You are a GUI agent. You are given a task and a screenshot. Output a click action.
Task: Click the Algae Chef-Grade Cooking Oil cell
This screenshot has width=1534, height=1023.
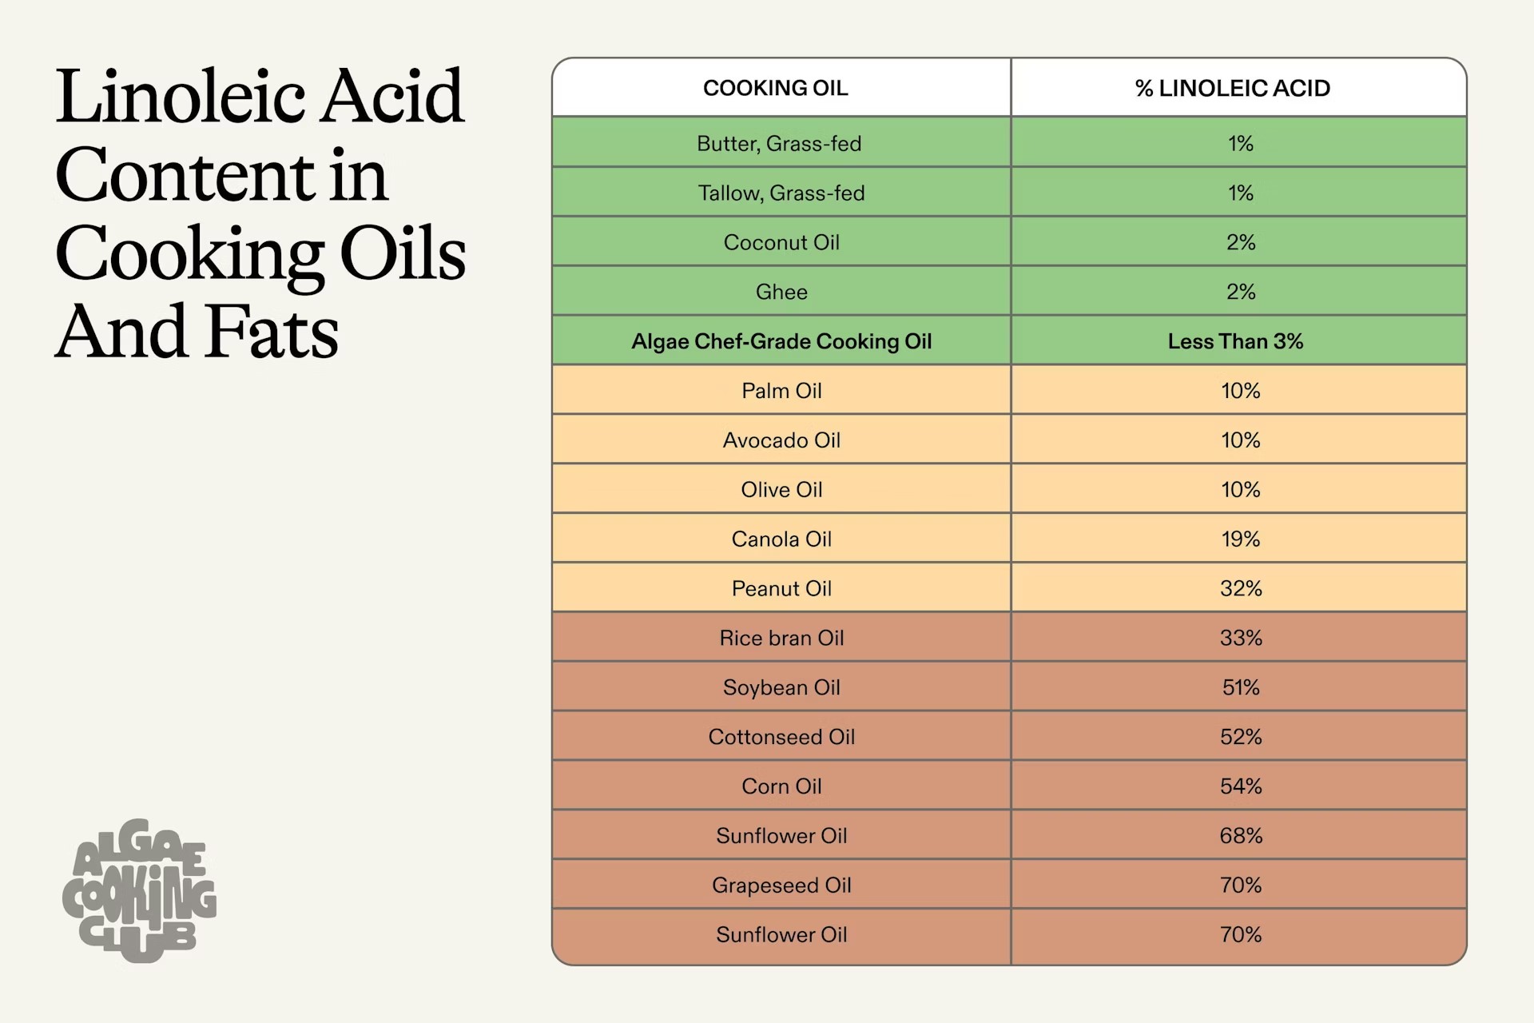tap(781, 342)
